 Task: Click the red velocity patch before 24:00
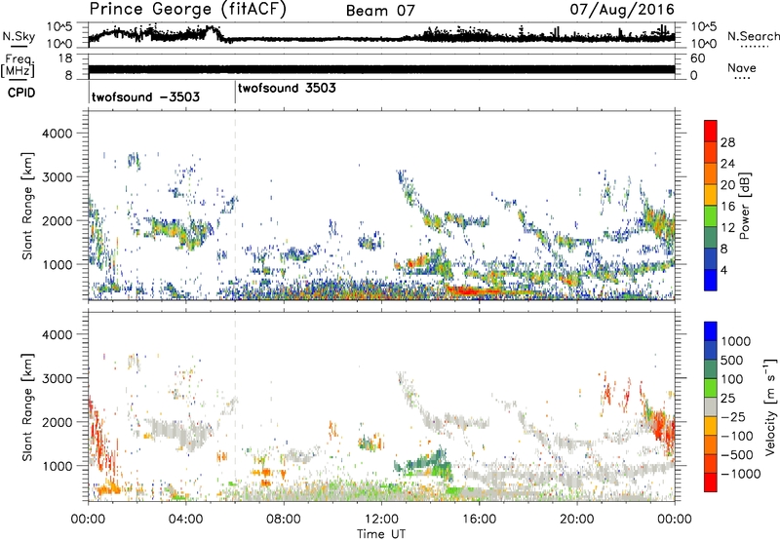[664, 427]
